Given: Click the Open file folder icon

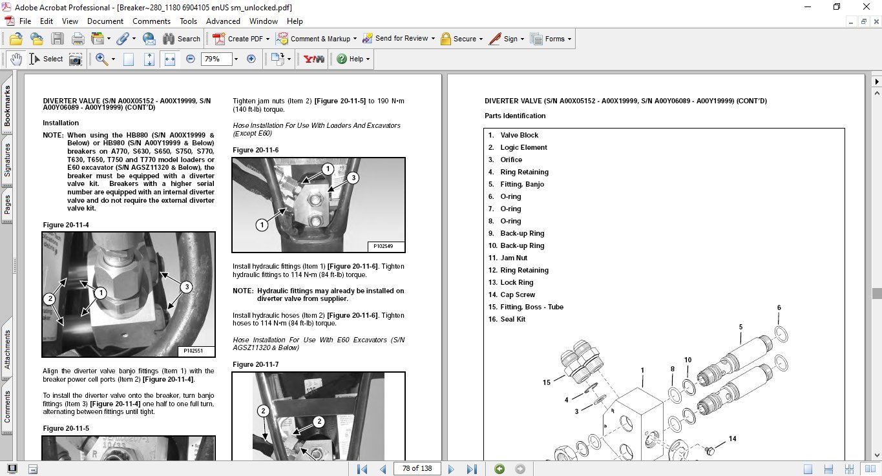Looking at the screenshot, I should (16, 39).
